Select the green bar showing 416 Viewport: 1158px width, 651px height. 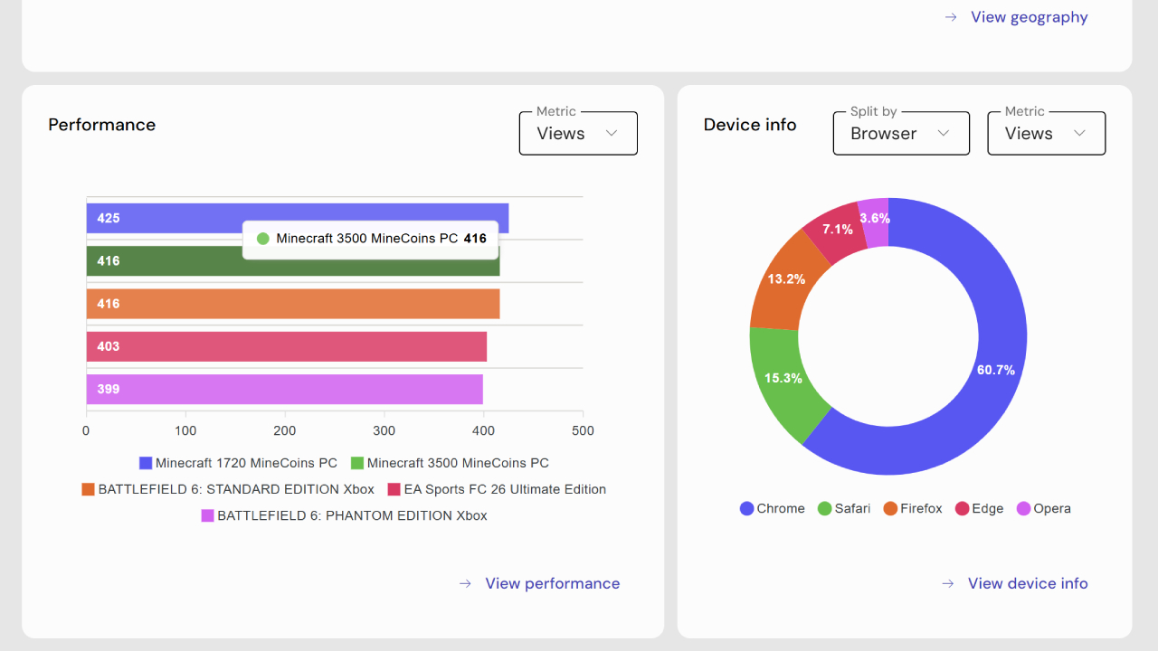click(293, 261)
